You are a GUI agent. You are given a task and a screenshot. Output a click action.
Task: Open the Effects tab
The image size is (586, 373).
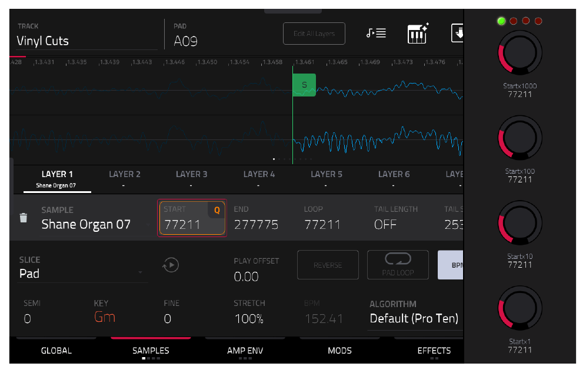tap(434, 350)
